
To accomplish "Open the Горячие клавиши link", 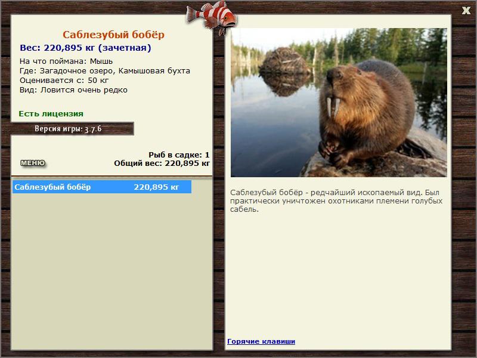I will click(x=261, y=341).
